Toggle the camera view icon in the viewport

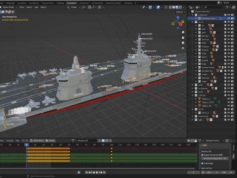coord(183,43)
